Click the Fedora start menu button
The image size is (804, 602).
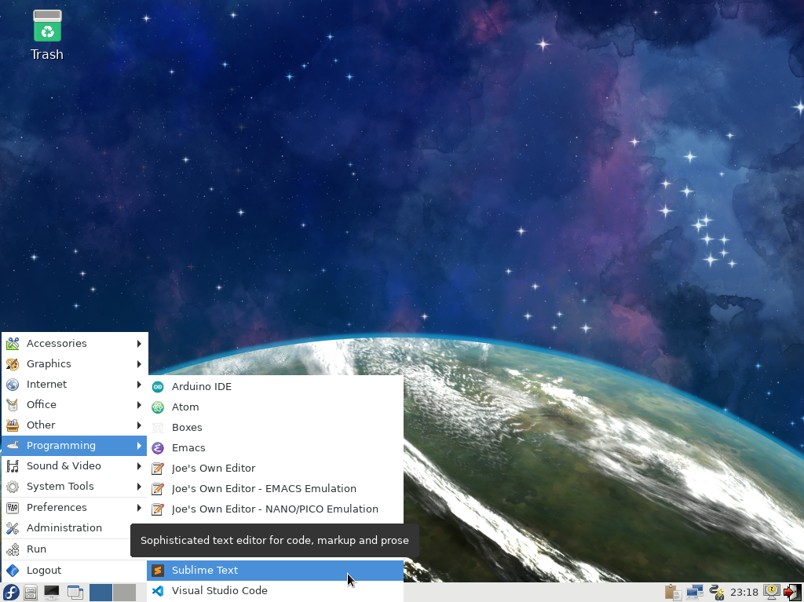pyautogui.click(x=11, y=593)
